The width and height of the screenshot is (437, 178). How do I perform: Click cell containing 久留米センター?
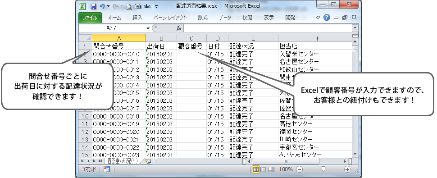click(x=315, y=54)
